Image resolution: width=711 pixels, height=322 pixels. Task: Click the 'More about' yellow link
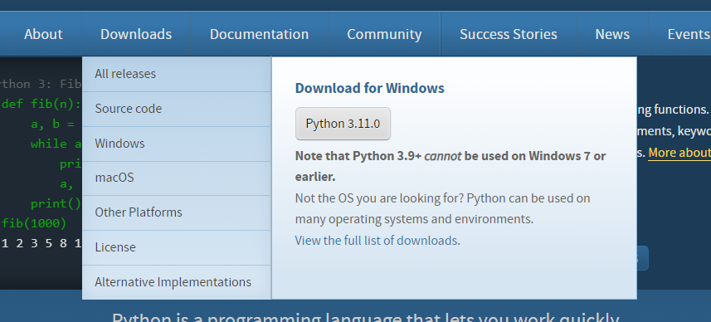[679, 153]
